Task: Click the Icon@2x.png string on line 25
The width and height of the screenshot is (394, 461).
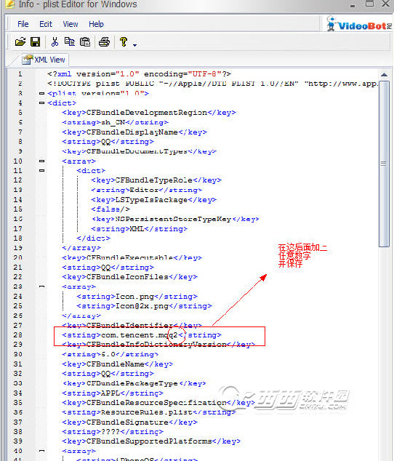Action: click(x=144, y=306)
